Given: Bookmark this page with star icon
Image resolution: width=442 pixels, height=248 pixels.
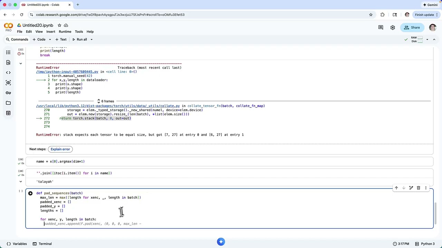Looking at the screenshot, I should click(371, 15).
